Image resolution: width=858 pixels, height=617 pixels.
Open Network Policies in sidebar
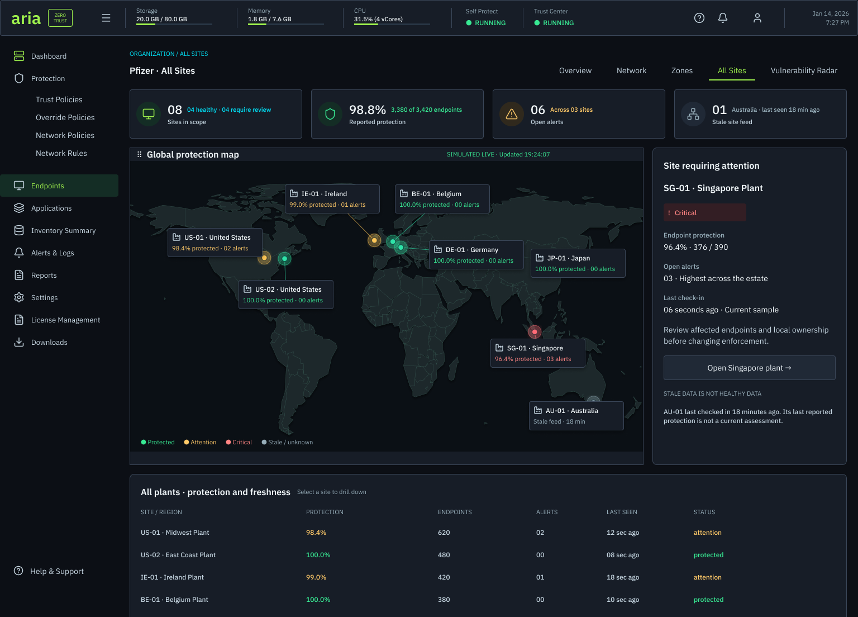click(x=65, y=135)
